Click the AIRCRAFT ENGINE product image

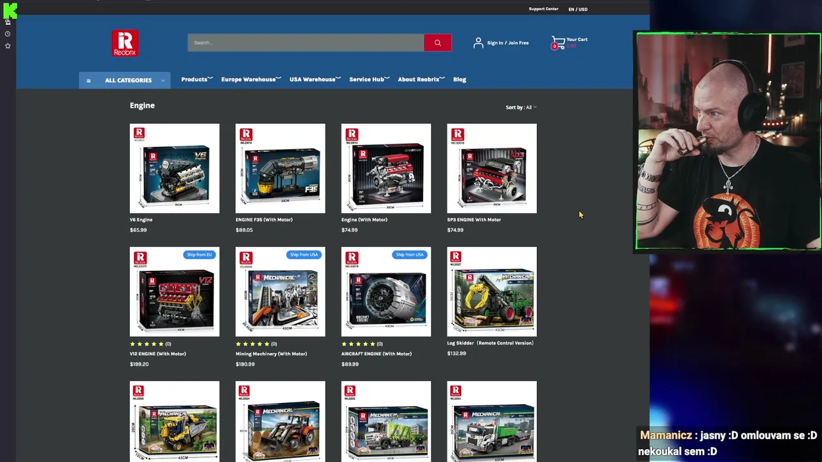tap(386, 291)
